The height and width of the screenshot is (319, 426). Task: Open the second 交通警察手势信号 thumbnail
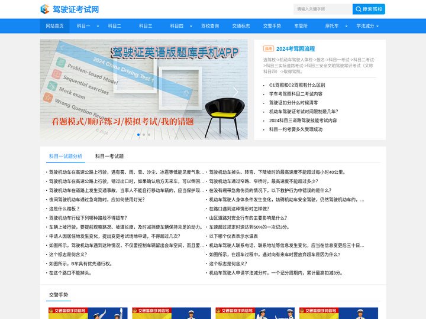pyautogui.click(x=172, y=313)
